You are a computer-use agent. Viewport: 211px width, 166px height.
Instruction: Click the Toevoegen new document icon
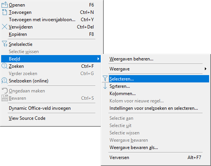(5, 12)
